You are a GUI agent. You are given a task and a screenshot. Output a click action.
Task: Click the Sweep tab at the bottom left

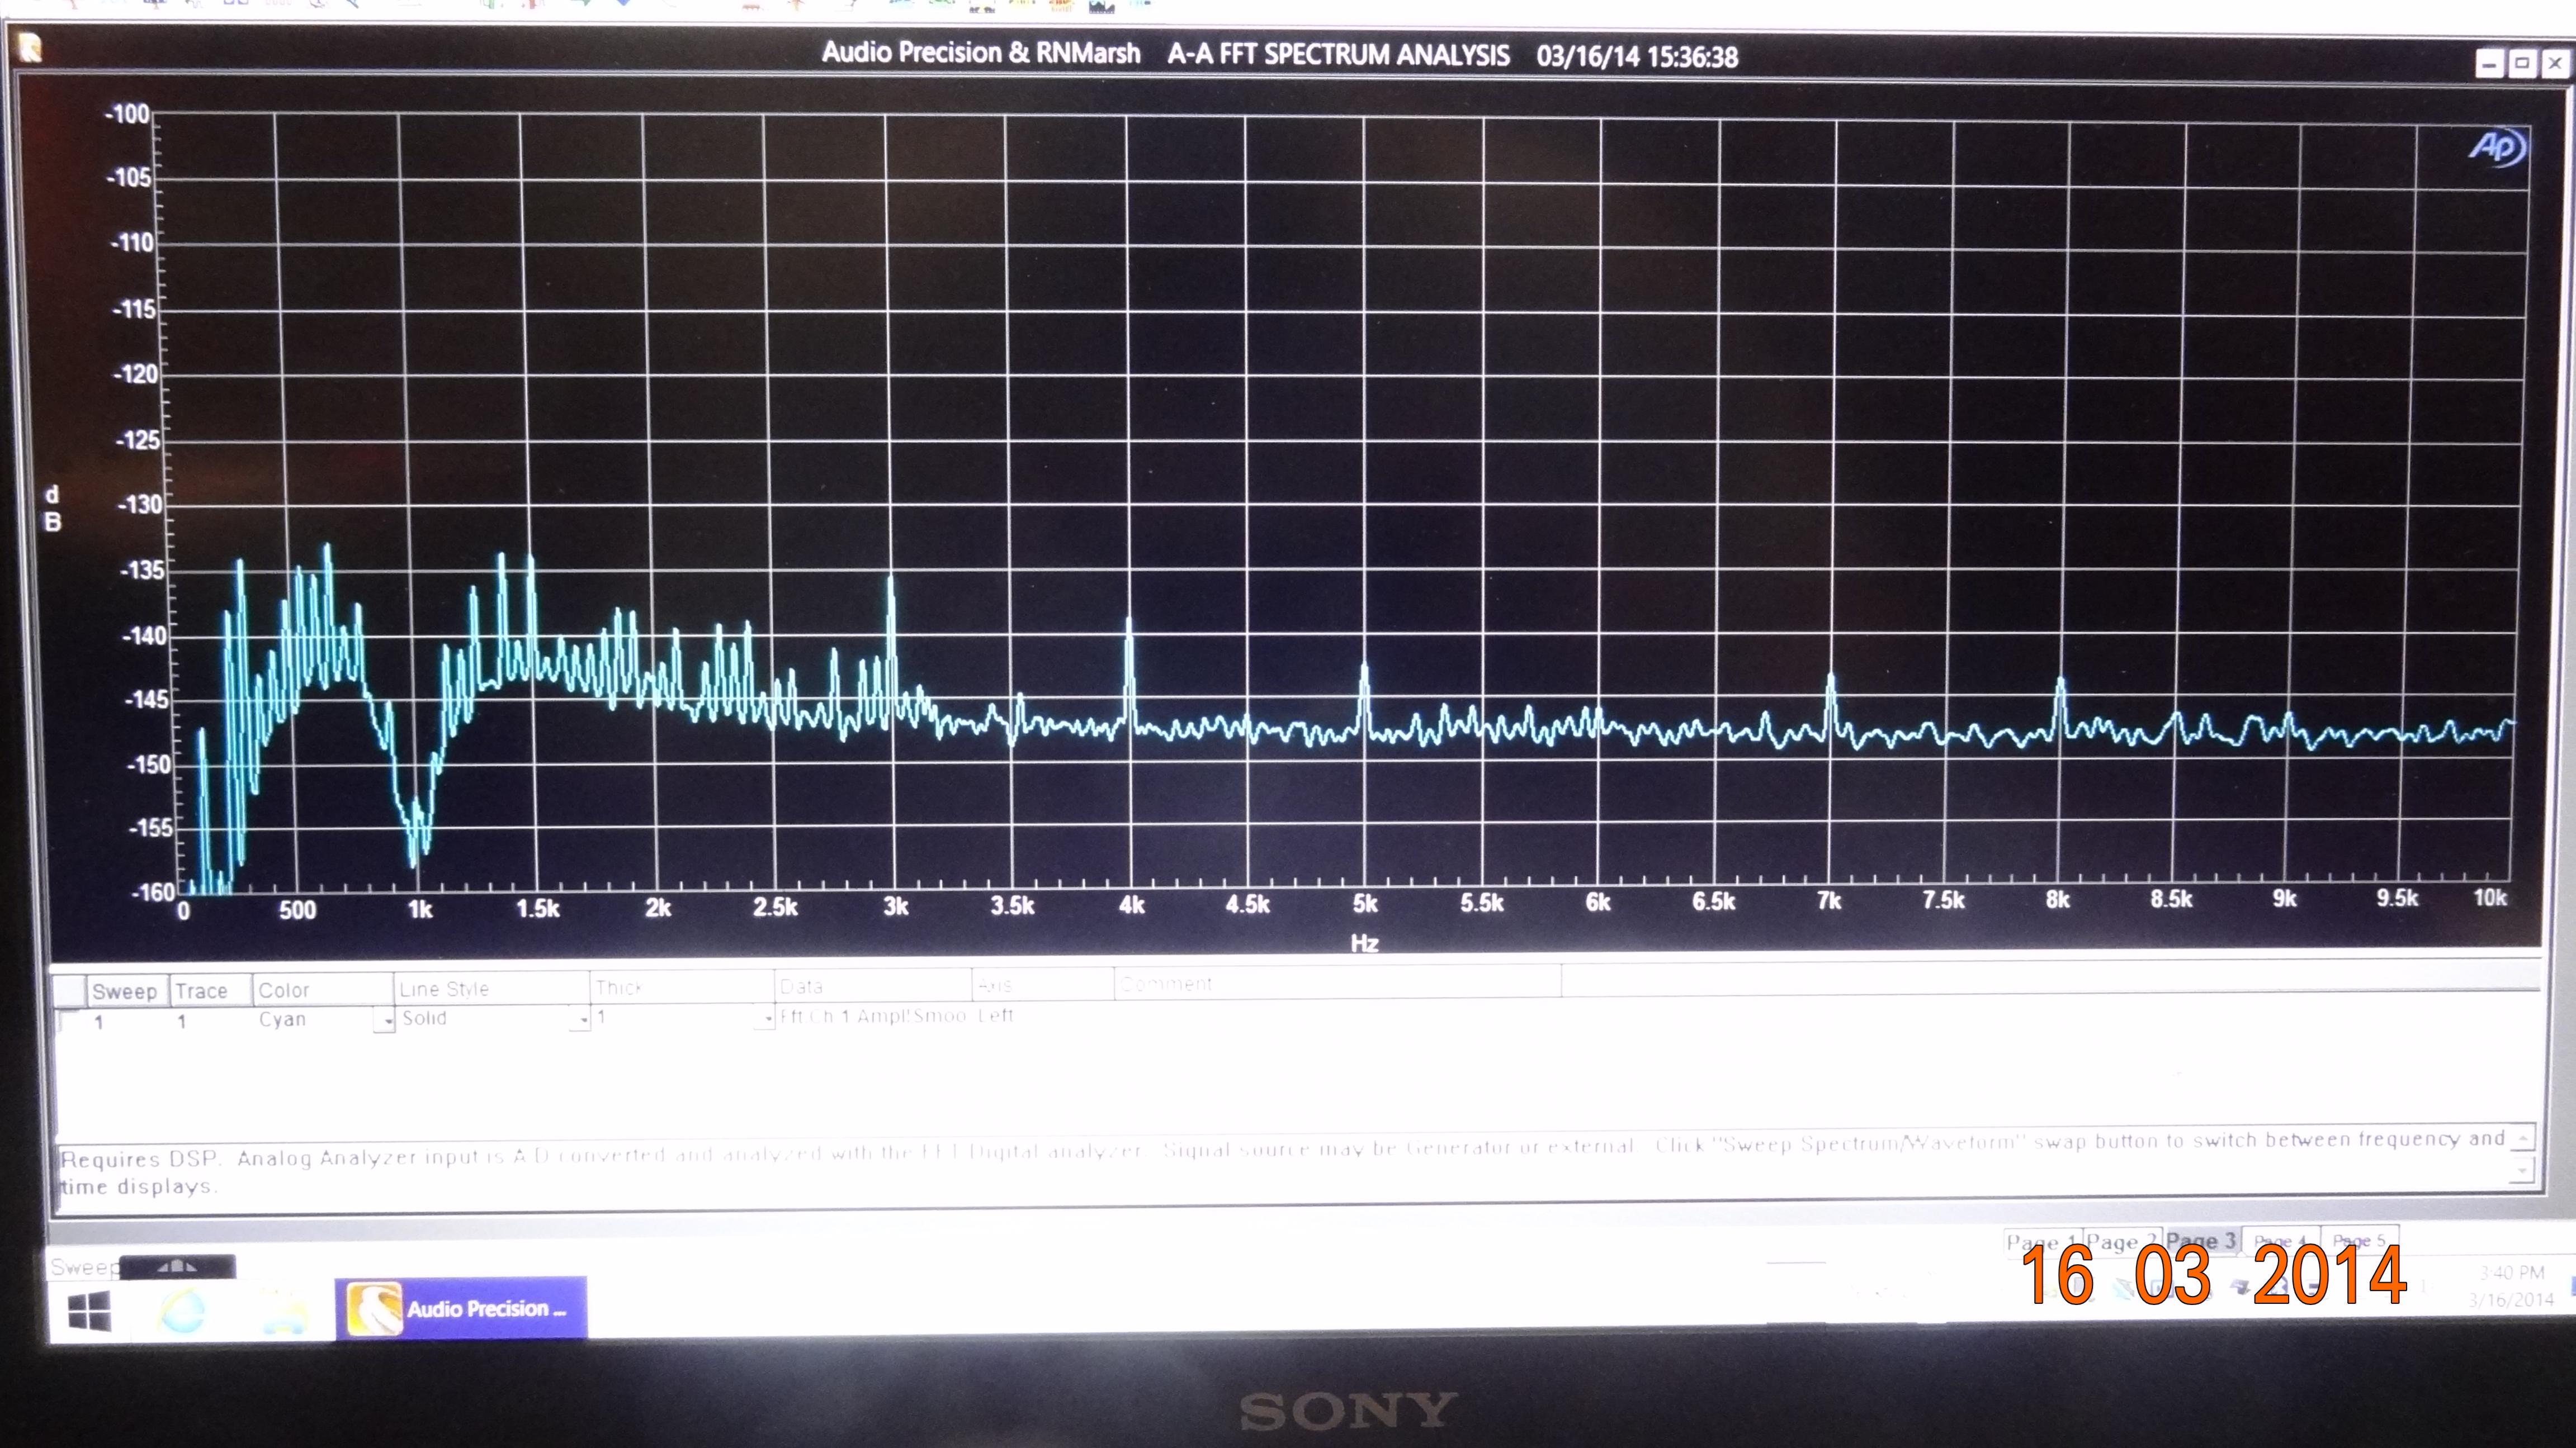click(x=84, y=1267)
